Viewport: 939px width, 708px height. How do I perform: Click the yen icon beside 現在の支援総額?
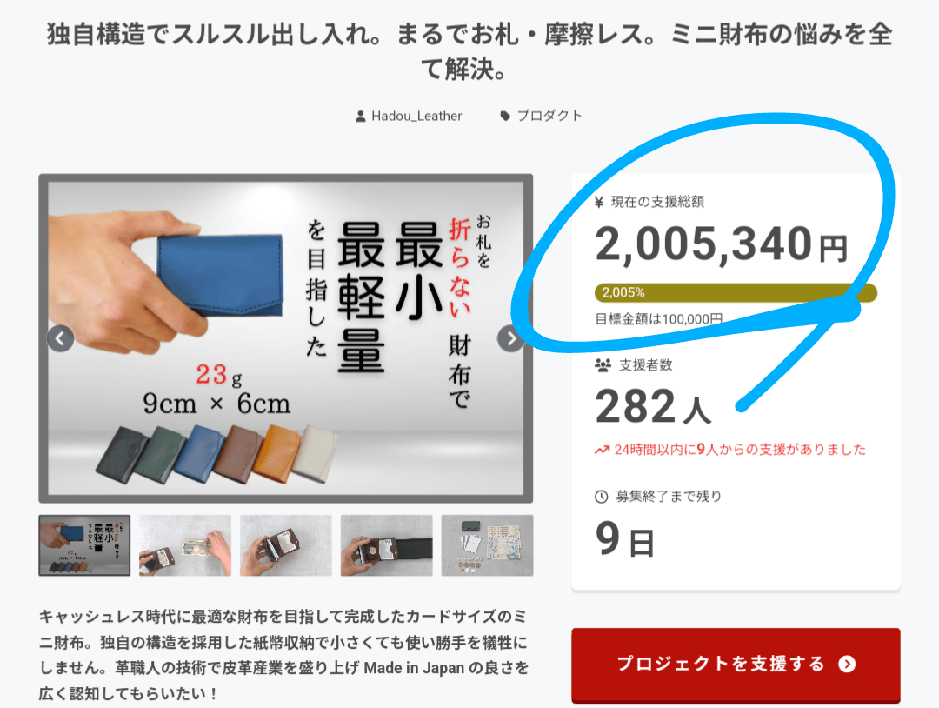[x=598, y=202]
